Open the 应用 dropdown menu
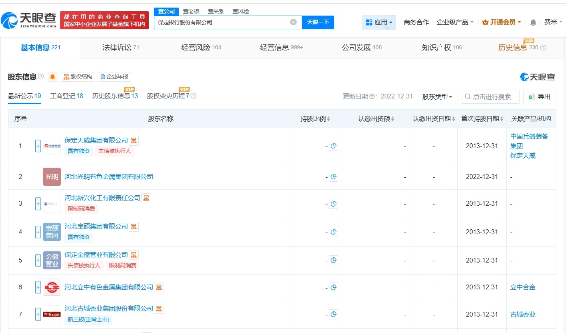This screenshot has width=566, height=333. click(x=379, y=22)
